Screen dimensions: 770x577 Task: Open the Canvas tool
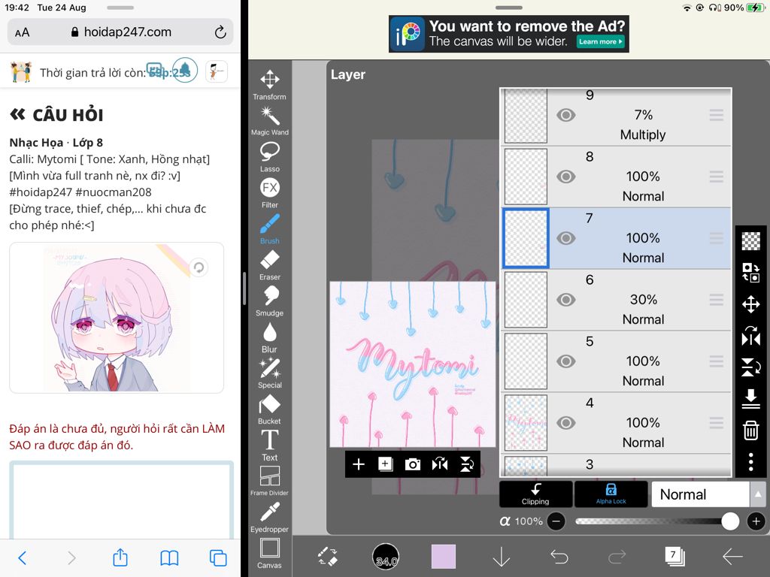270,554
